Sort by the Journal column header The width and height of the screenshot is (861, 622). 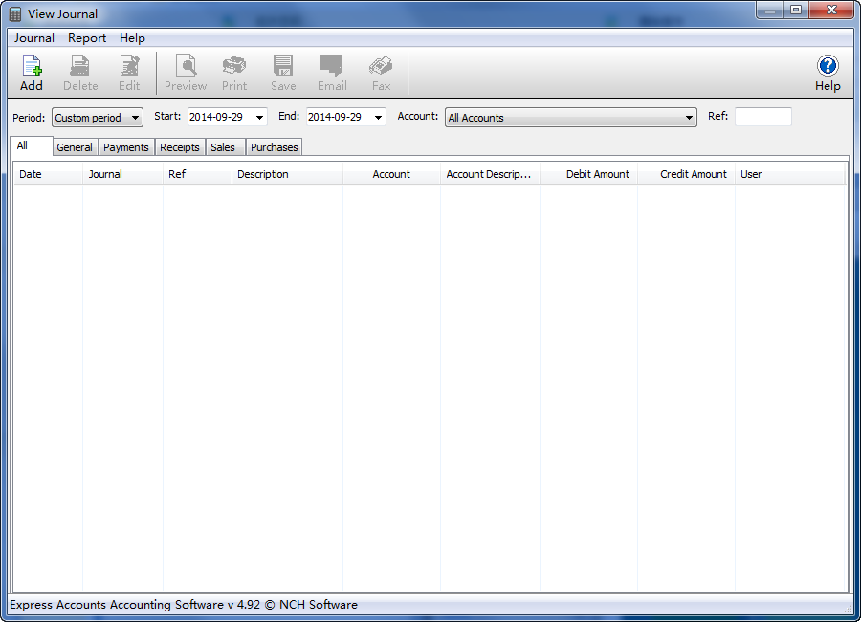pos(122,174)
